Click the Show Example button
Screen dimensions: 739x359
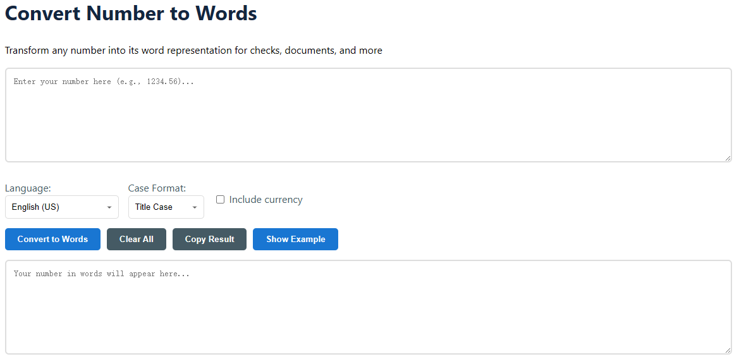(x=295, y=240)
